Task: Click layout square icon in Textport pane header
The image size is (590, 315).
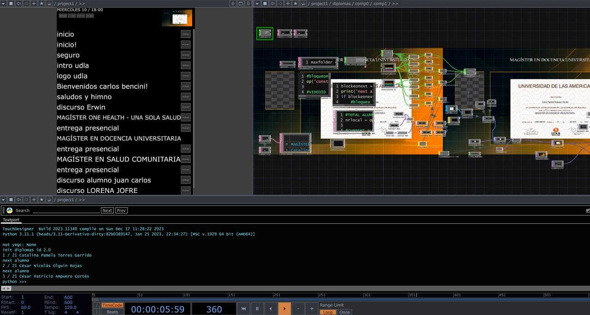Action: (11, 199)
